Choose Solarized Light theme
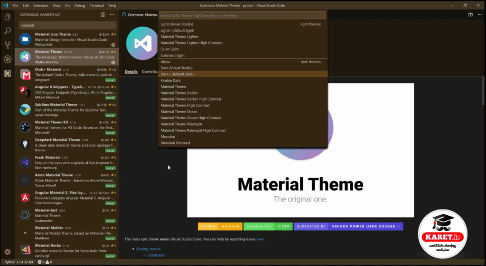Viewport: 486px width, 266px height. (243, 56)
